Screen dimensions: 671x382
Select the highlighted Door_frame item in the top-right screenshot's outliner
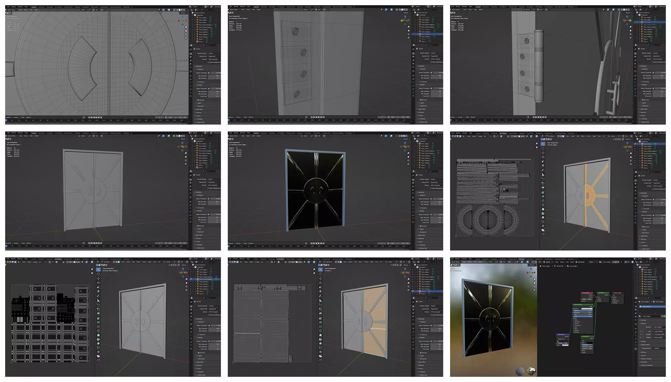[648, 22]
